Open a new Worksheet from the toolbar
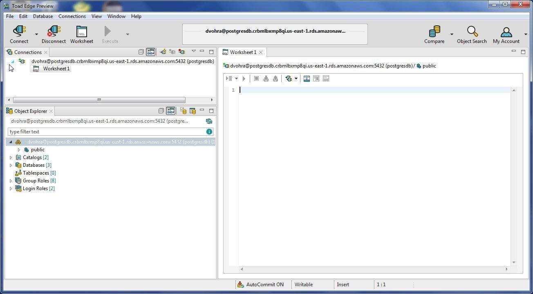This screenshot has height=294, width=533. (82, 34)
